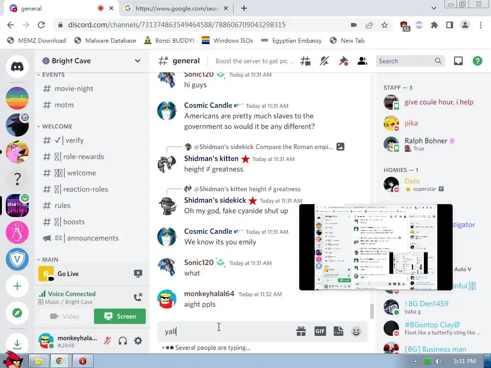Screen dimensions: 491x368
Task: Click the green Screen share button
Action: coord(120,316)
